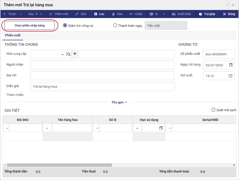Save the form with Lưu

click(x=99, y=14)
